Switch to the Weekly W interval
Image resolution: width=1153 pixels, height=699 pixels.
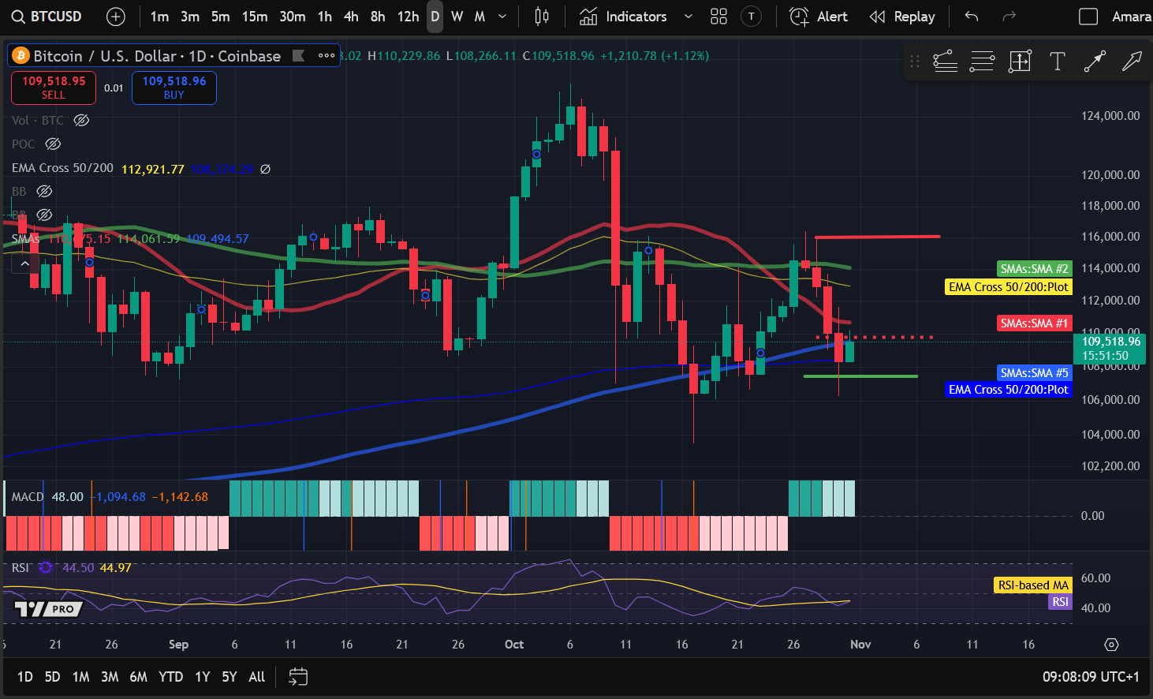[456, 16]
